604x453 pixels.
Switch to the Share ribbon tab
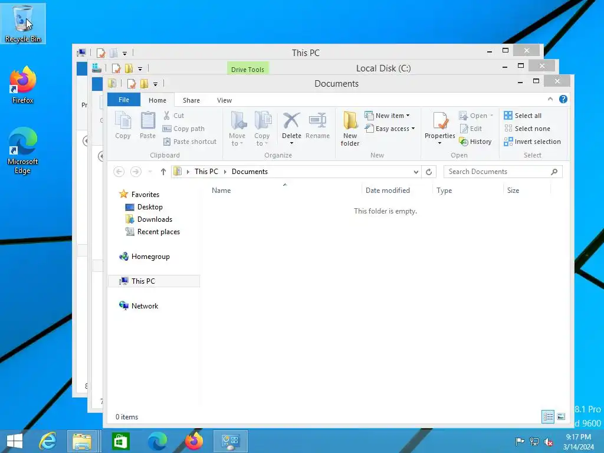click(191, 100)
